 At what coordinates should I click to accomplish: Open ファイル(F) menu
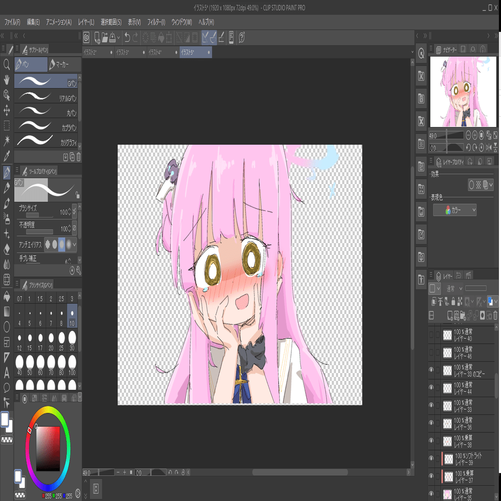[x=12, y=22]
